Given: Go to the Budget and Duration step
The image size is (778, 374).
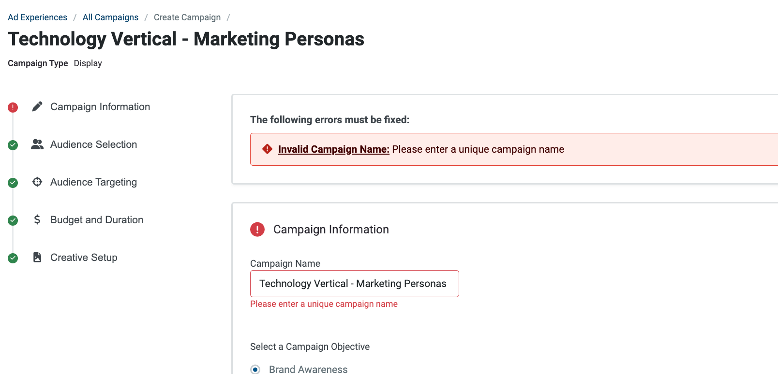Looking at the screenshot, I should (97, 220).
